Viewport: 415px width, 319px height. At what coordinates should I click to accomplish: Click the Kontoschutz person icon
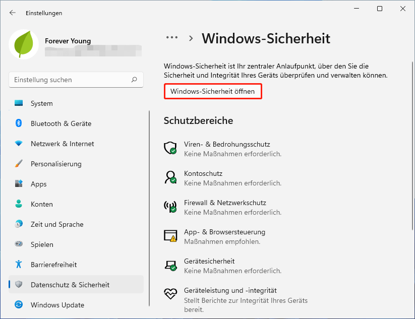pyautogui.click(x=170, y=177)
